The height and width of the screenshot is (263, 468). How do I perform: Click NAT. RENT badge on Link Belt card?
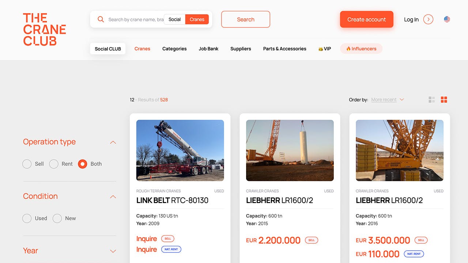pos(171,249)
